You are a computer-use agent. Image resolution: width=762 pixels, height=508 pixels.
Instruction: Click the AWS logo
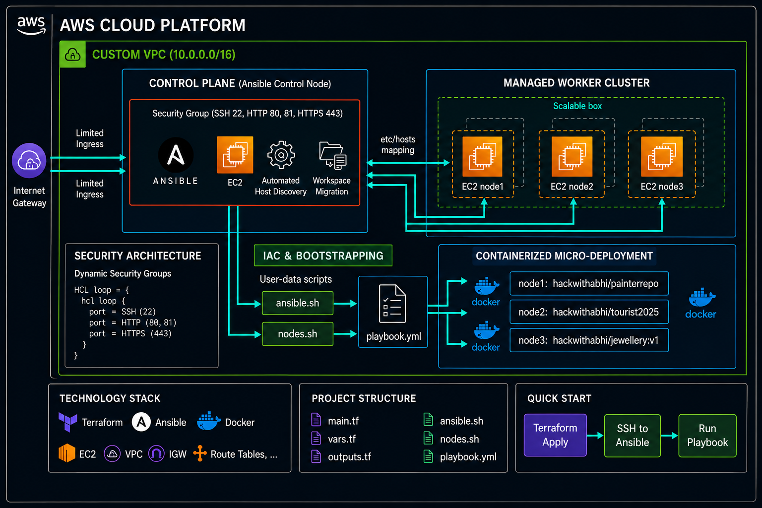tap(31, 25)
